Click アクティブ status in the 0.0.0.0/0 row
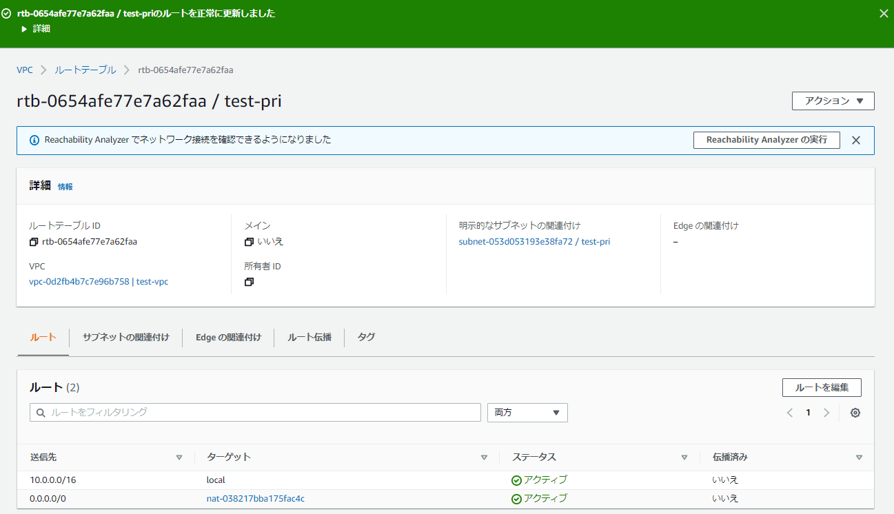Screen dimensions: 894x514 coord(539,499)
